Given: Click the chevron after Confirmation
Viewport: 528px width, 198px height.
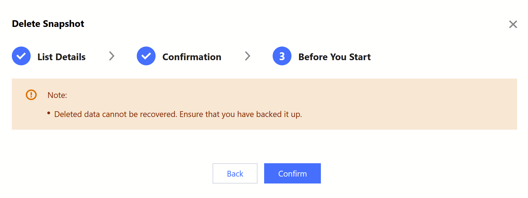Looking at the screenshot, I should (x=248, y=56).
